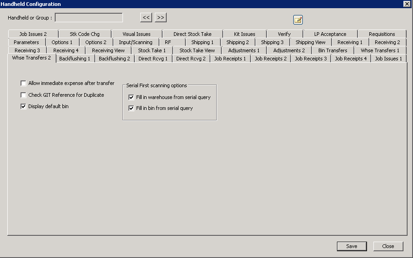Switch to the Parameters tab
The height and width of the screenshot is (258, 413).
tap(26, 42)
